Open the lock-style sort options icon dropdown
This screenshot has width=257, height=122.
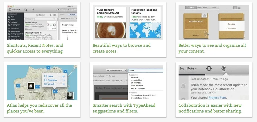tap(51, 15)
